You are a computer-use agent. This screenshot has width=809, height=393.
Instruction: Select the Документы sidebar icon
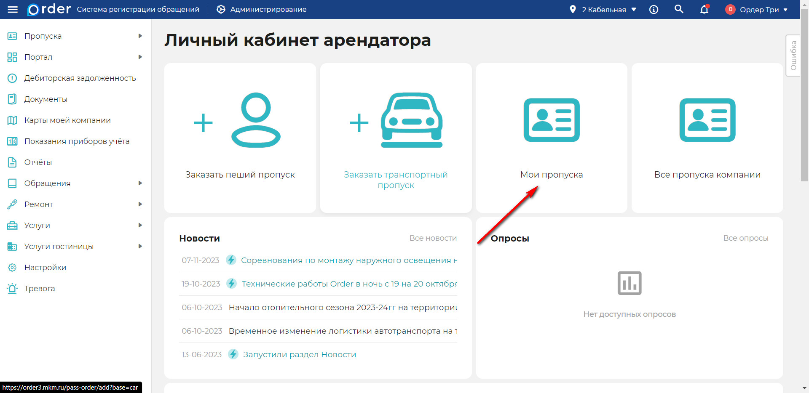click(x=12, y=99)
